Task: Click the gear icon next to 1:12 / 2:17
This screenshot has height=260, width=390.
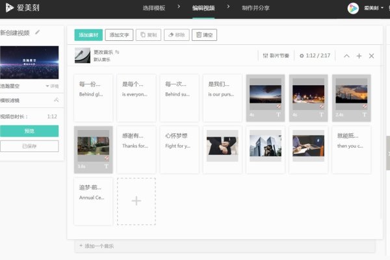Action: [x=302, y=56]
